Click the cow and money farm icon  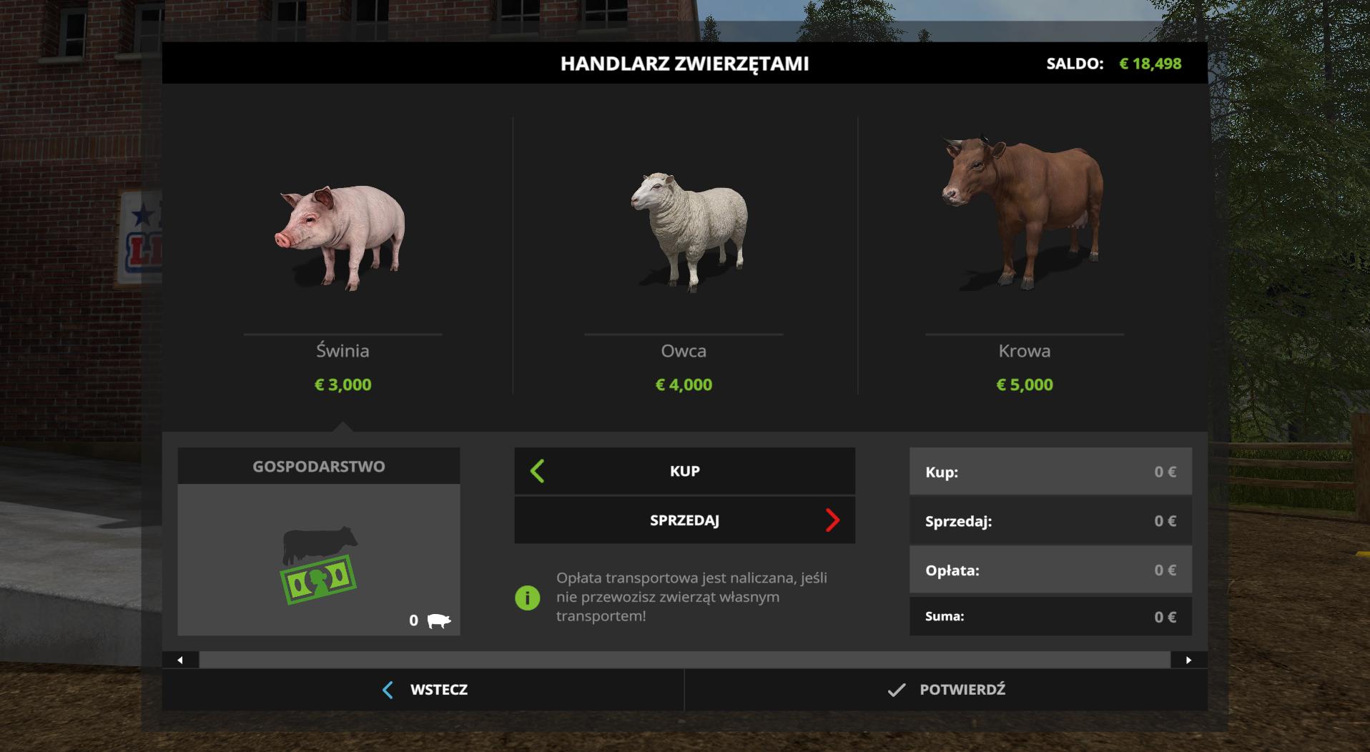pos(319,565)
